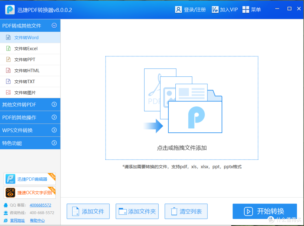Viewport: 304px width, 226px height.
Task: Click the VIP badge icon
Action: 215,10
